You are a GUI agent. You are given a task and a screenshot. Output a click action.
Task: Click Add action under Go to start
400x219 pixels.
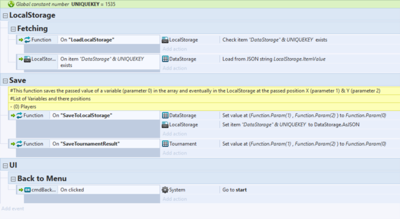click(175, 199)
